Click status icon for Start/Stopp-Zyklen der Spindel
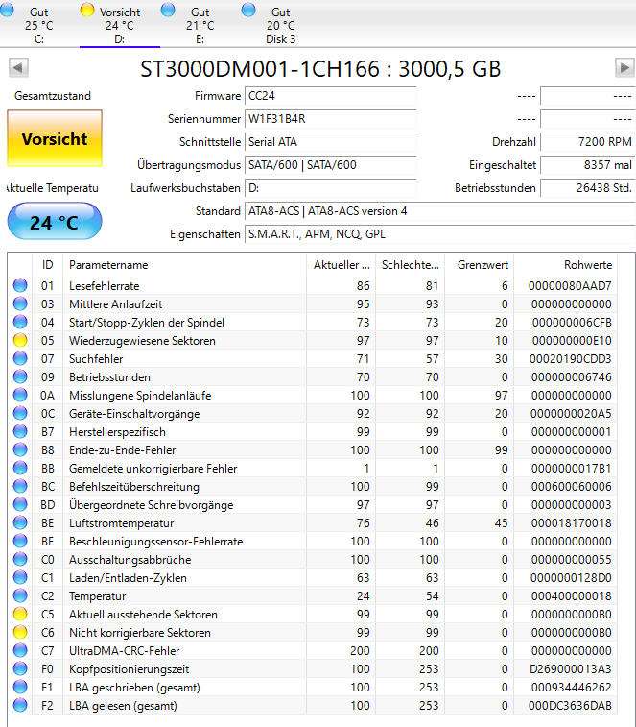The width and height of the screenshot is (636, 727). [20, 322]
